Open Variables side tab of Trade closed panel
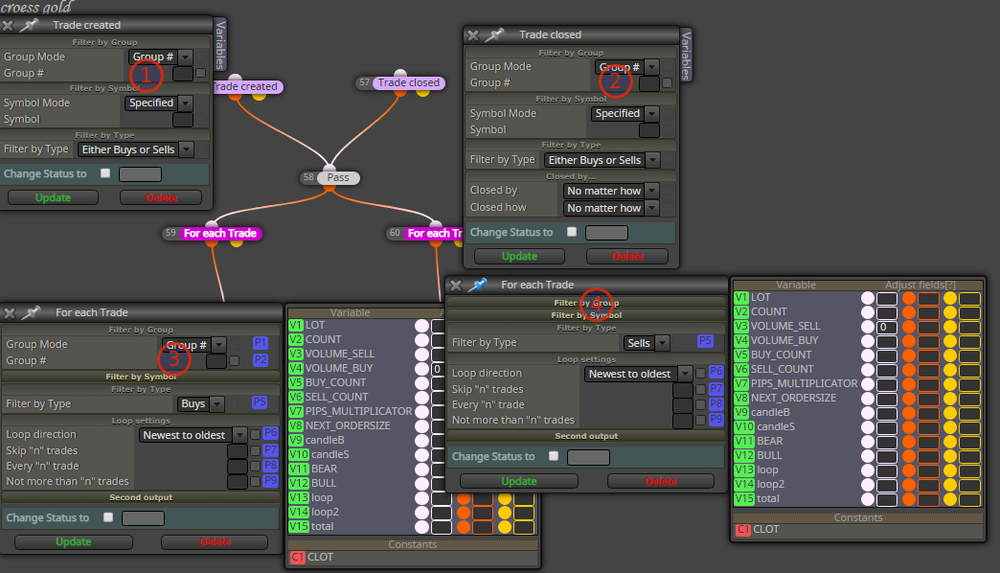1000x573 pixels. tap(686, 55)
